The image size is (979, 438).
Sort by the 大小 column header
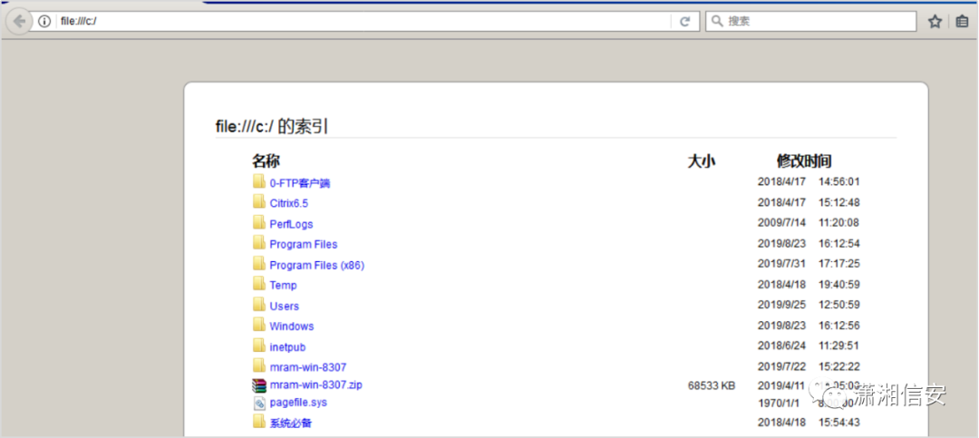701,161
